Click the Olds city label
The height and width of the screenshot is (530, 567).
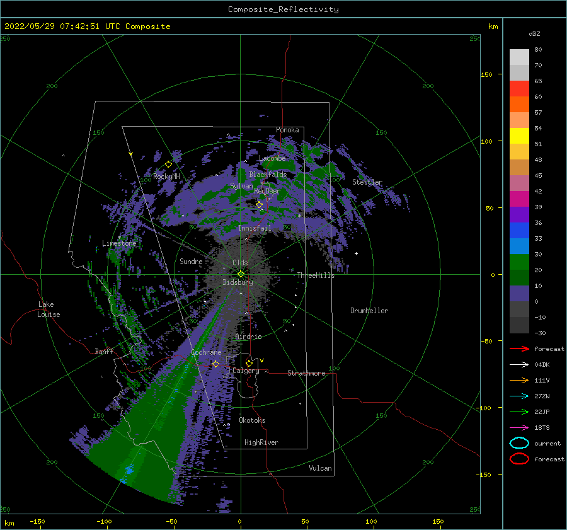(x=240, y=263)
